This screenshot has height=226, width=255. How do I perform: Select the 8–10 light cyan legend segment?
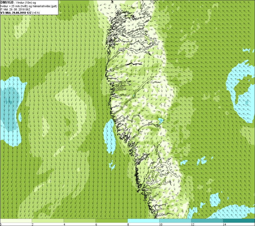tap(143, 221)
